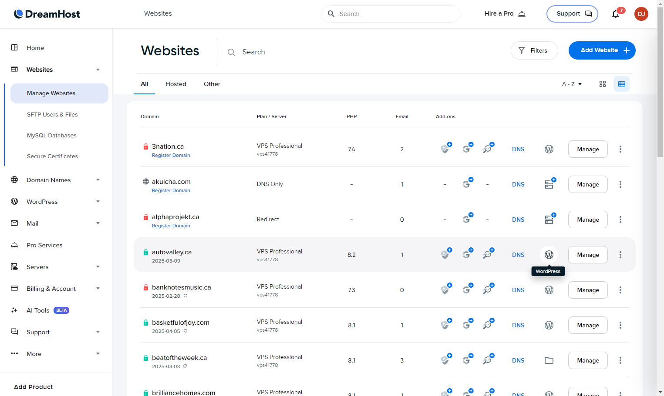Open more options menu for beatoftheweek.ca

[620, 360]
